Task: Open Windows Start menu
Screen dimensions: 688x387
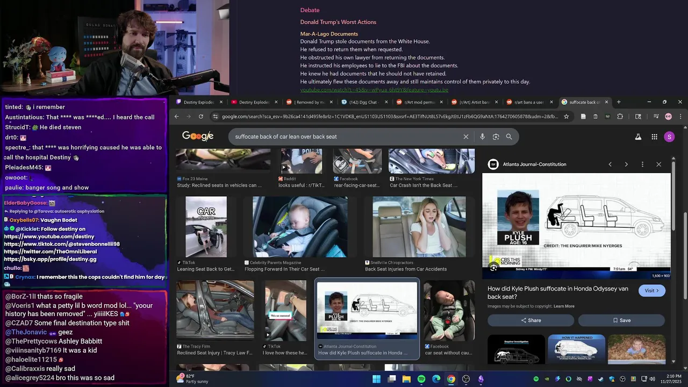Action: point(376,379)
